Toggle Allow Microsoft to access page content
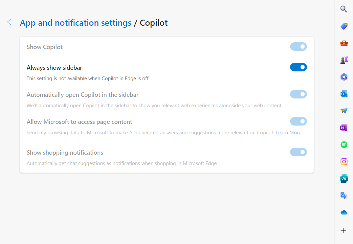 click(x=298, y=121)
